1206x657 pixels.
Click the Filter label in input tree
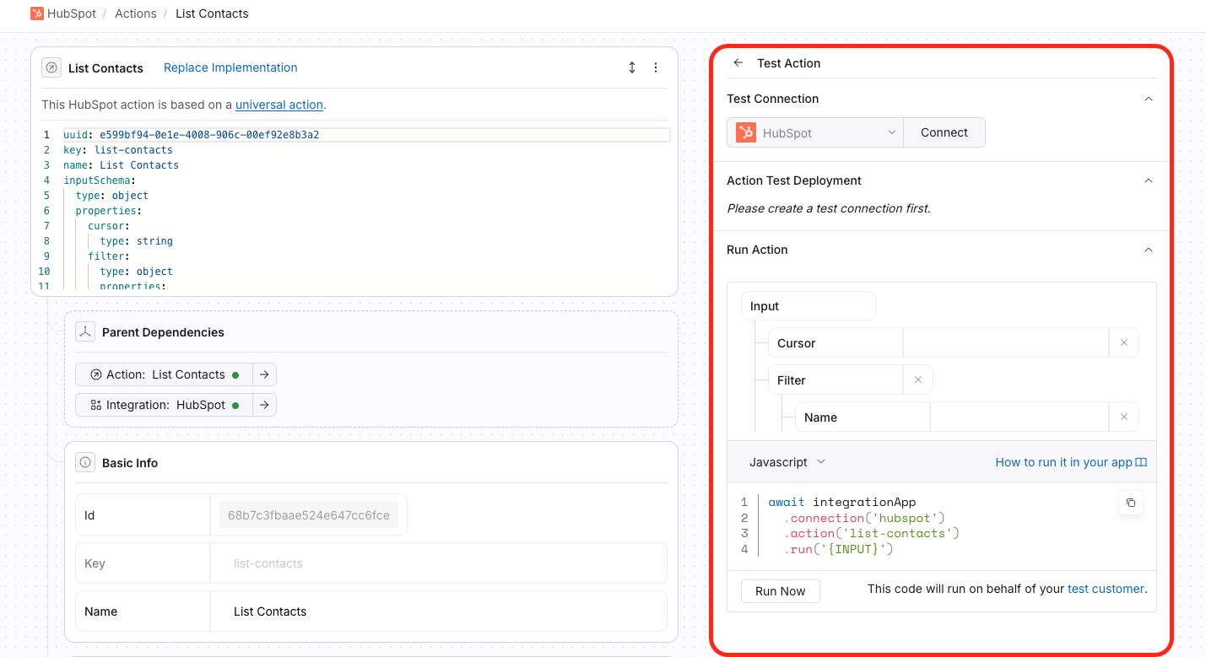836,380
